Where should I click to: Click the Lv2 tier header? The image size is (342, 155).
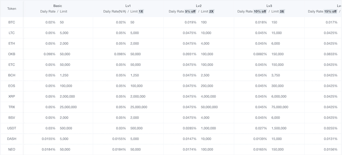coord(199,6)
